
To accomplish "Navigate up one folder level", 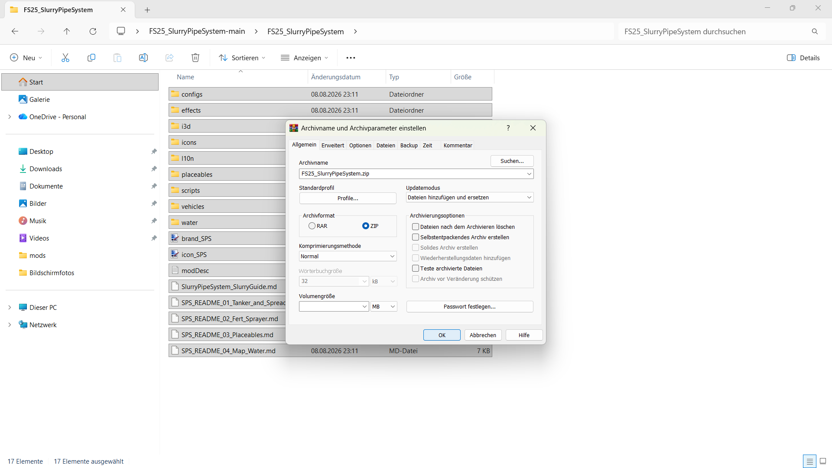I will [67, 31].
